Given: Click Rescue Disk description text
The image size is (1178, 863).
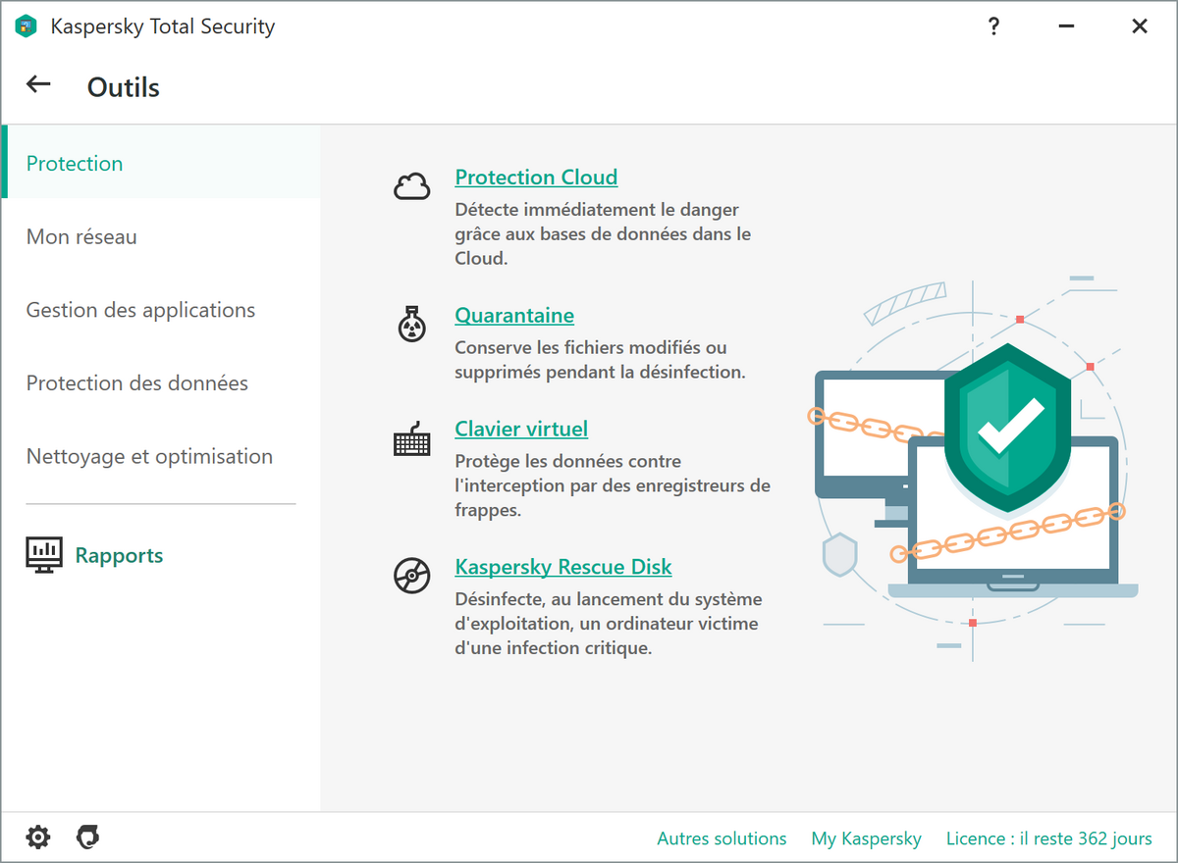Looking at the screenshot, I should [609, 624].
